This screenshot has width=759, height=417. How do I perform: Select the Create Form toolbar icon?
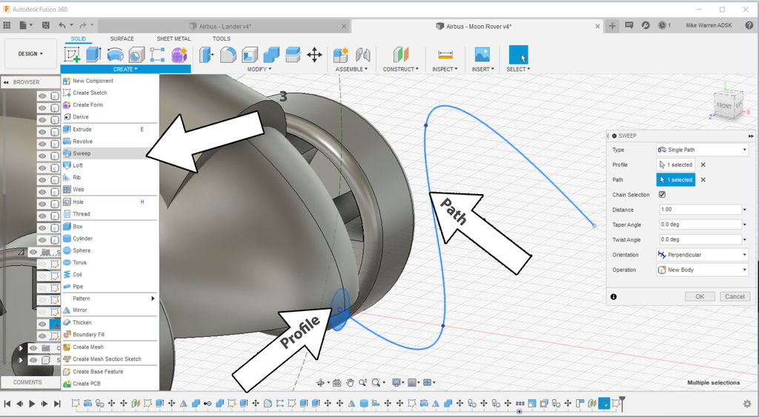(179, 55)
